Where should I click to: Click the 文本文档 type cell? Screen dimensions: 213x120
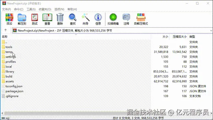point(195,96)
